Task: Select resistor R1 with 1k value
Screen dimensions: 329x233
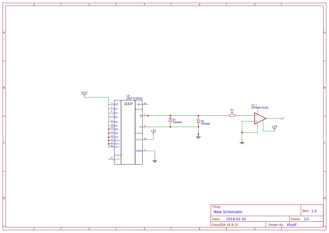Action: pos(232,116)
